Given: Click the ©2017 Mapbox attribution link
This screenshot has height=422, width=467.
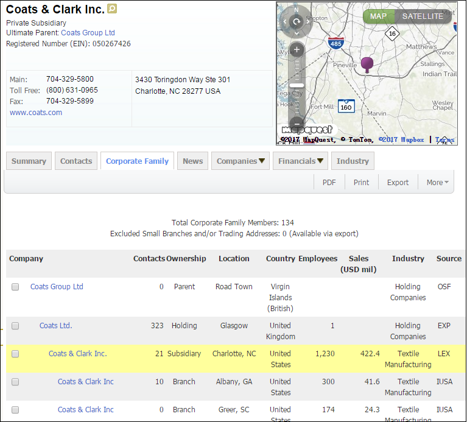Looking at the screenshot, I should pos(401,139).
